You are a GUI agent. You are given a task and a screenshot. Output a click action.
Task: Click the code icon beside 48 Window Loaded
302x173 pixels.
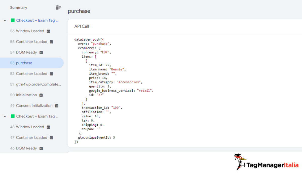click(x=48, y=127)
